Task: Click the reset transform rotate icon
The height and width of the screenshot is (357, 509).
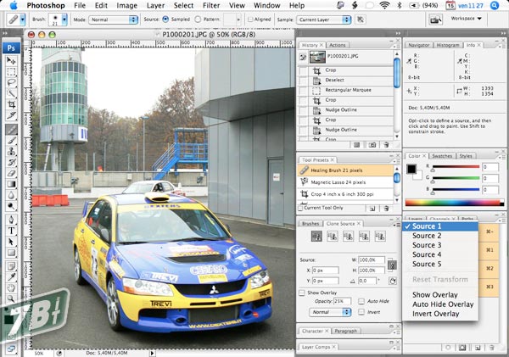Action: pos(391,281)
